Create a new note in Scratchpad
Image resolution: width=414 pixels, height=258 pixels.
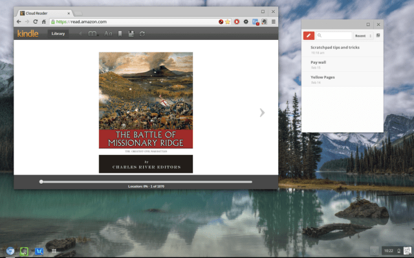click(x=309, y=35)
